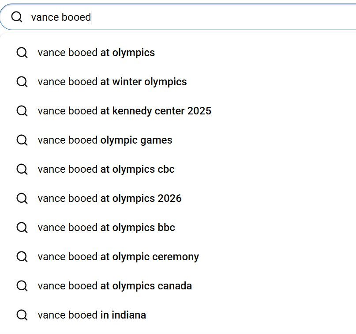
Task: Choose suggestion "vance booed at olympics cbc"
Action: 106,169
